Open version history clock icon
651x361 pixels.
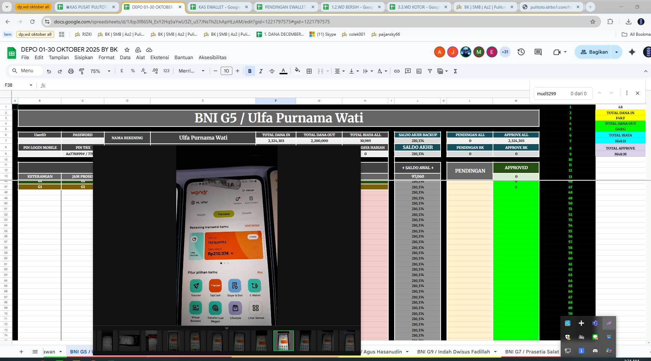[x=521, y=52]
